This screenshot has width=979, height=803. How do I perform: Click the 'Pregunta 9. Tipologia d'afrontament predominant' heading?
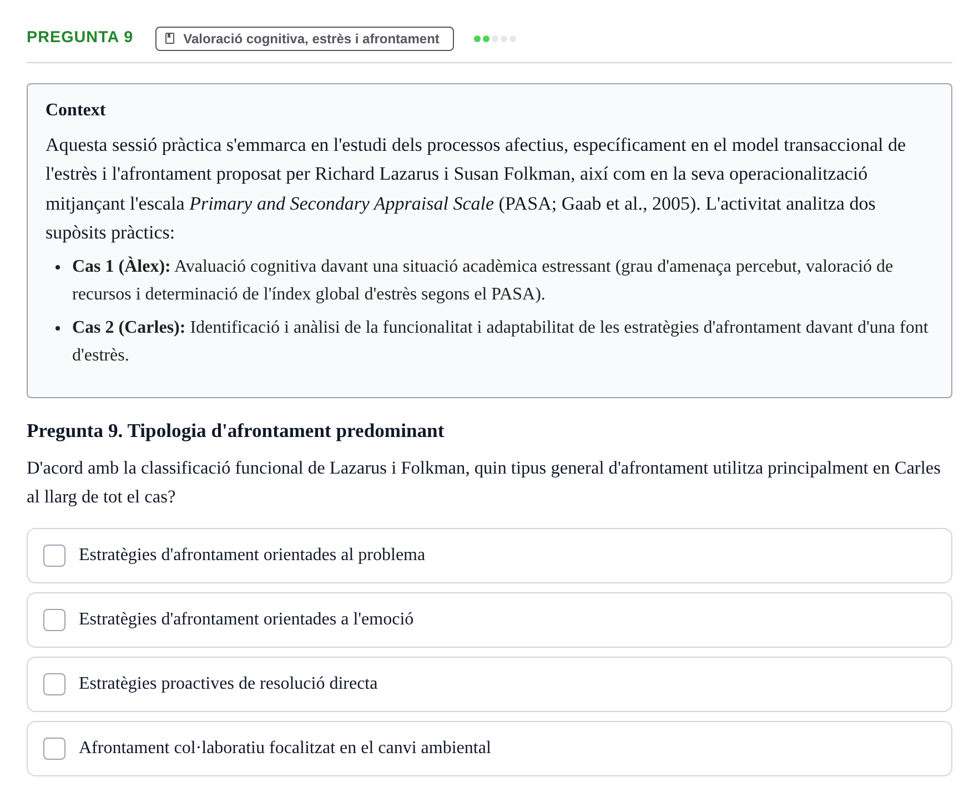(x=235, y=431)
